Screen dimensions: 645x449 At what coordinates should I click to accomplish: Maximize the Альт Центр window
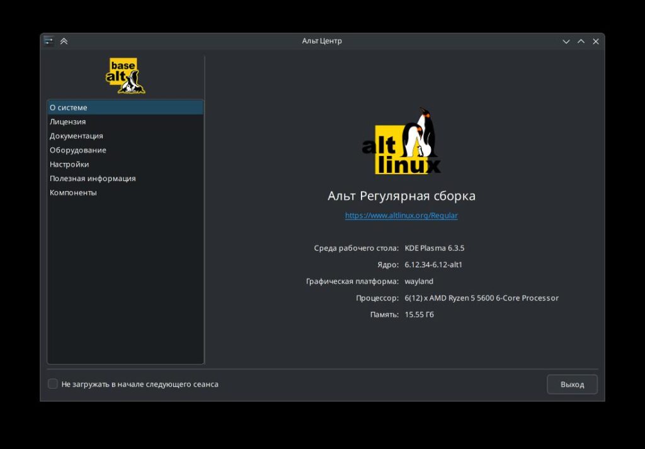click(581, 41)
